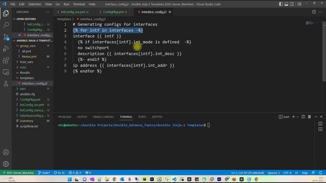Switch to the ConfigPkg.yml editor tab
Viewport: 326px width, 183px height.
[113, 12]
